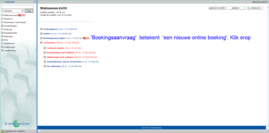The width and height of the screenshot is (269, 133).
Task: Expand Relatiebeheer in the sidebar tree
Action: [2, 33]
